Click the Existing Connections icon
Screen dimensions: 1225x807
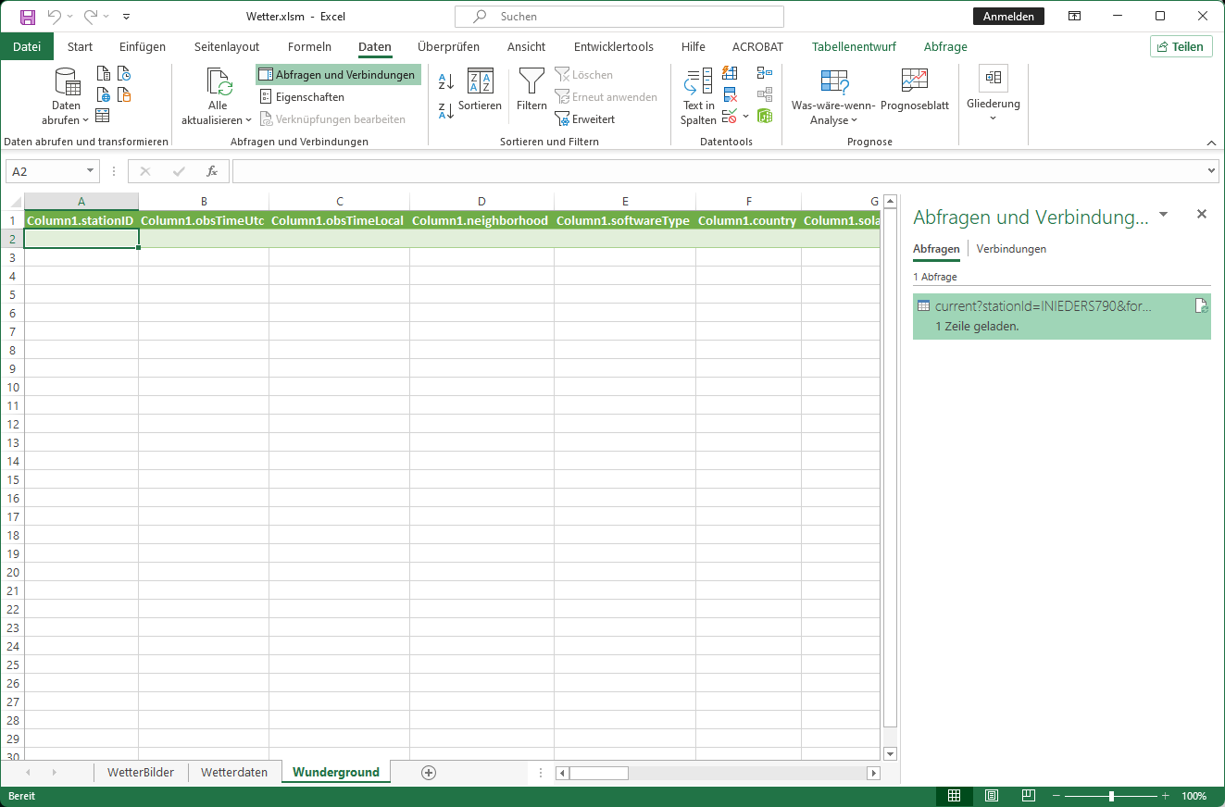124,94
